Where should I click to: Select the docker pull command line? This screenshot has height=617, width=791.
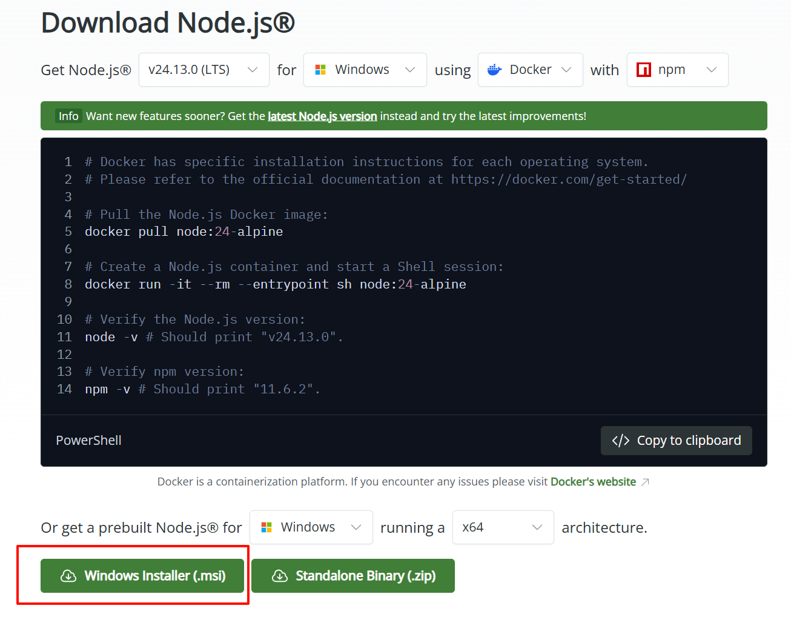pyautogui.click(x=183, y=231)
